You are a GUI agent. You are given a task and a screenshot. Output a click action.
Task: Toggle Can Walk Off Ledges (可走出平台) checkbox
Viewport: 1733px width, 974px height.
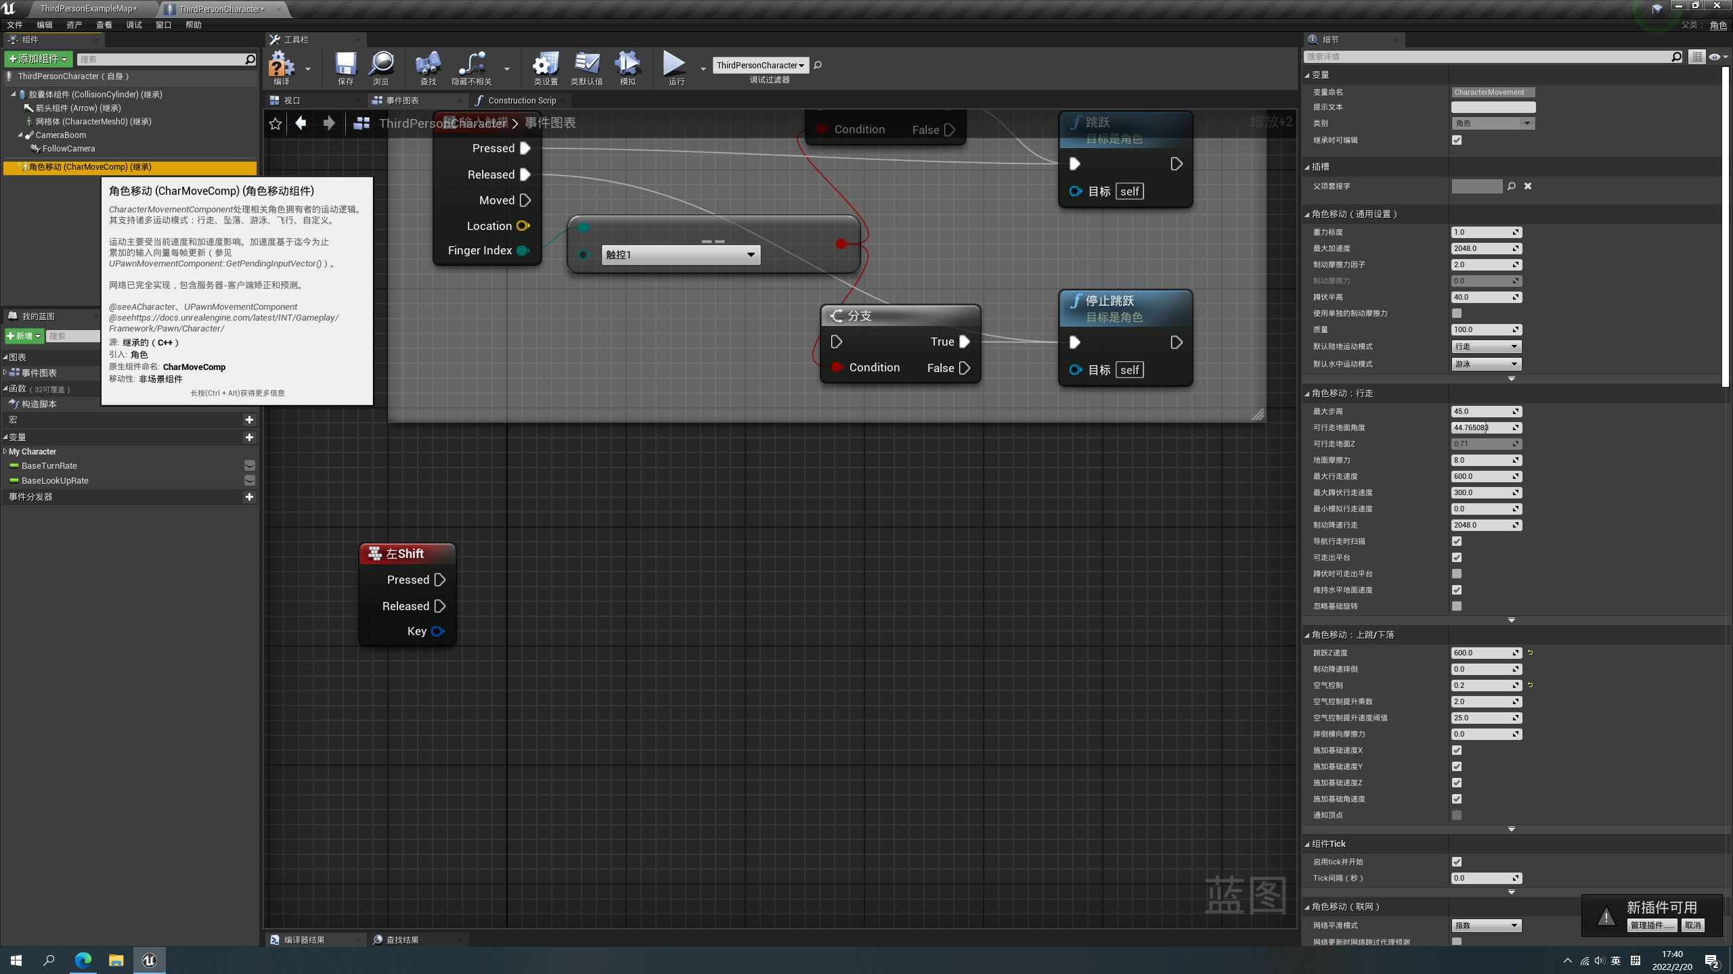[1457, 557]
